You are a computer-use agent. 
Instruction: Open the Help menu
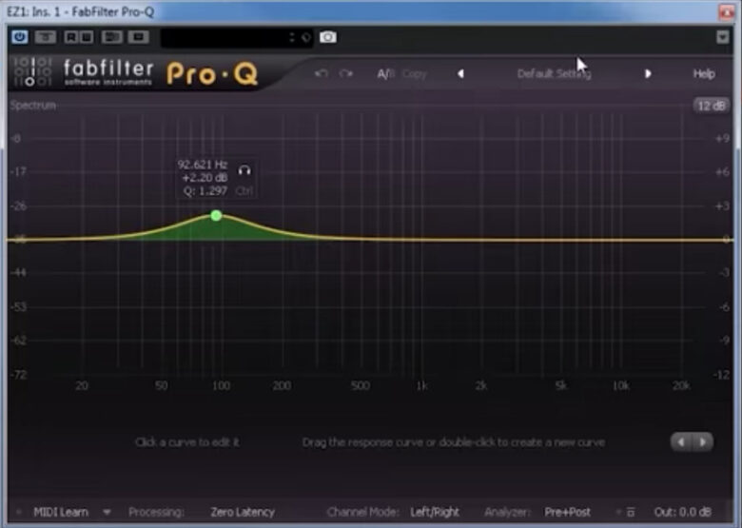click(x=704, y=74)
